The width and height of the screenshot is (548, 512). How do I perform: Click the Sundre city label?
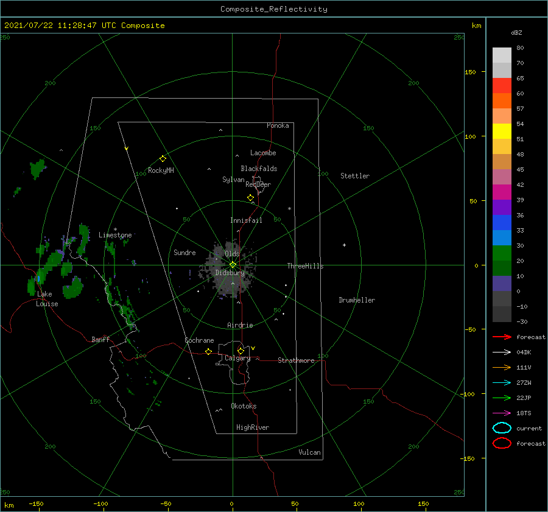185,252
